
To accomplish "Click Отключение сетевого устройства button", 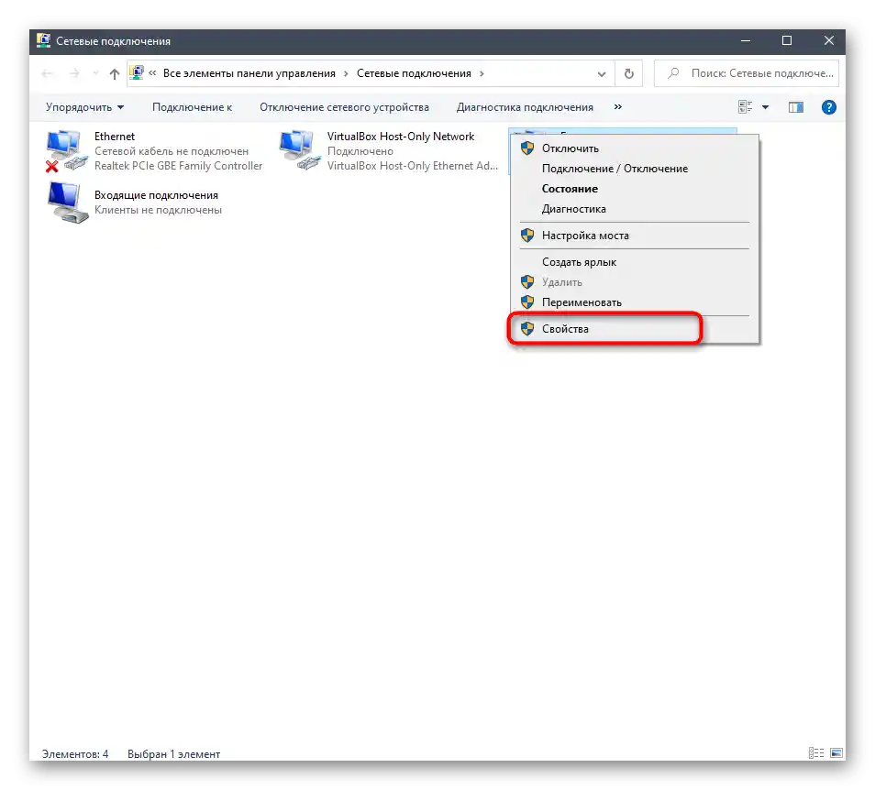I will click(x=344, y=107).
